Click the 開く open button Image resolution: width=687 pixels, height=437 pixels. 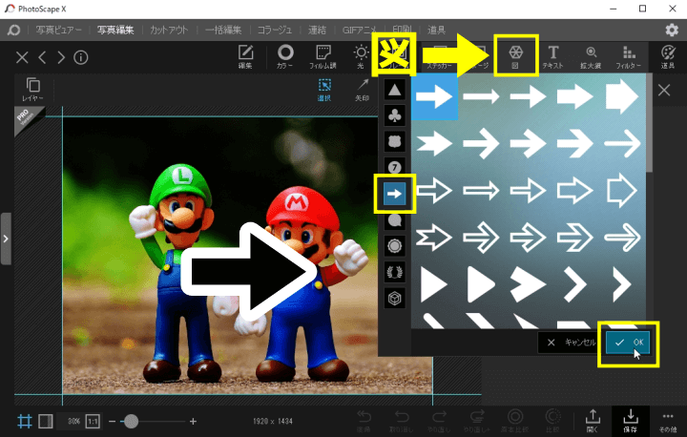pyautogui.click(x=593, y=421)
